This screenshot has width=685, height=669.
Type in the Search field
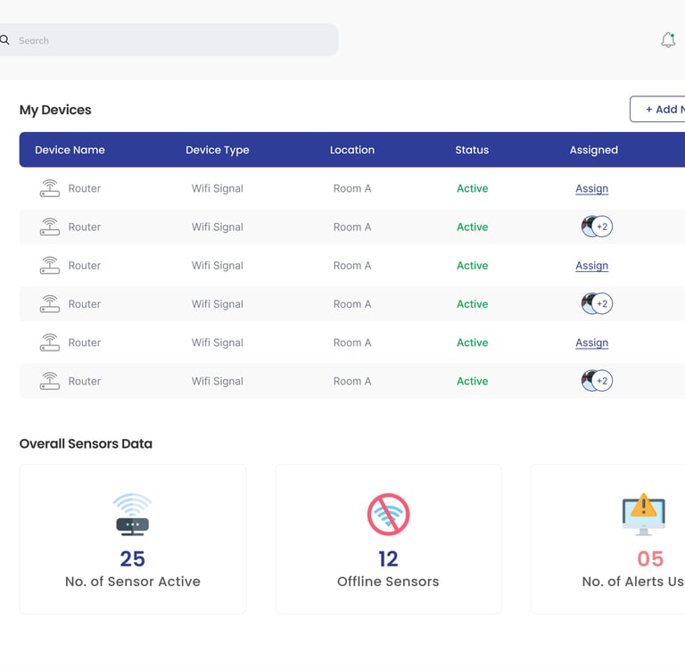(169, 40)
